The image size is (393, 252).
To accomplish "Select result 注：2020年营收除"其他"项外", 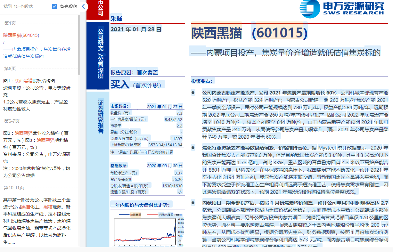I will 37,172.
